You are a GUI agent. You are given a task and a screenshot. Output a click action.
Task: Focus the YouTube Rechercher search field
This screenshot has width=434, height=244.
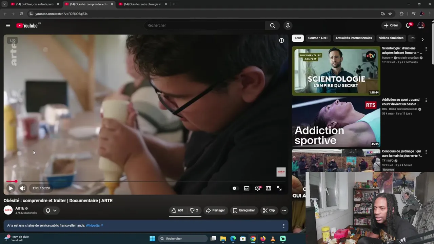click(205, 25)
